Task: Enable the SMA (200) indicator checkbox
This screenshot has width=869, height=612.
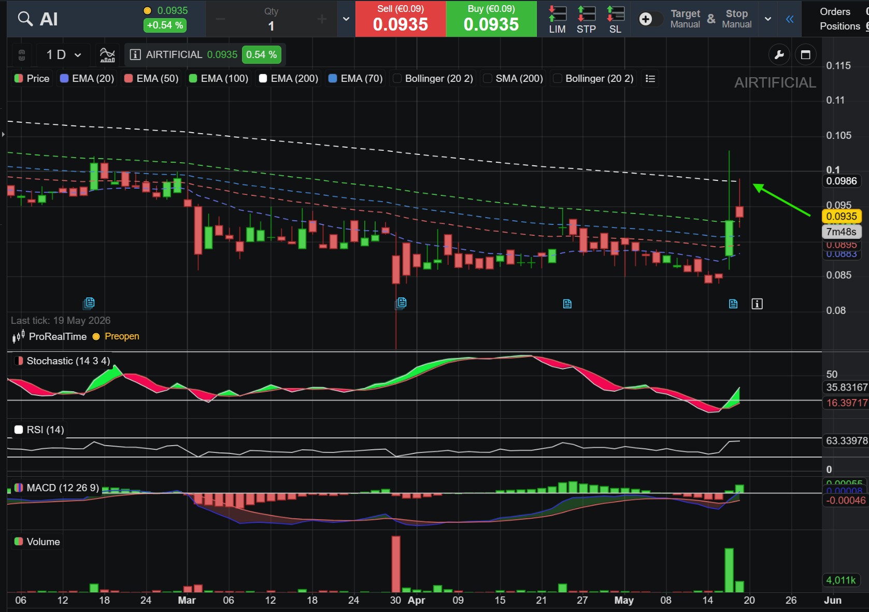Action: pyautogui.click(x=488, y=79)
